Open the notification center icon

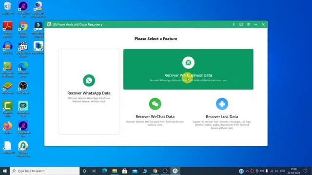pos(306,171)
